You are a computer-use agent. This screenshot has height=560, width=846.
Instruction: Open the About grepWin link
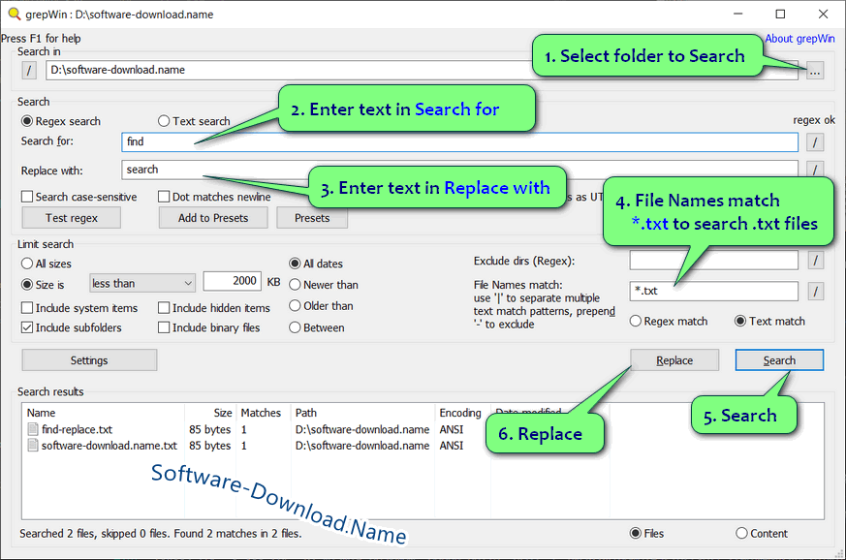[x=799, y=38]
